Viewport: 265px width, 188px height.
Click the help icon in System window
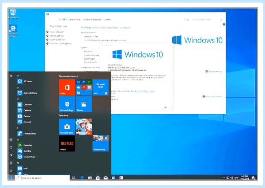(224, 24)
